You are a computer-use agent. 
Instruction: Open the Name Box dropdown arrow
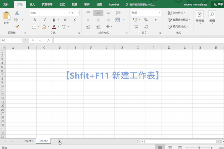20,40
